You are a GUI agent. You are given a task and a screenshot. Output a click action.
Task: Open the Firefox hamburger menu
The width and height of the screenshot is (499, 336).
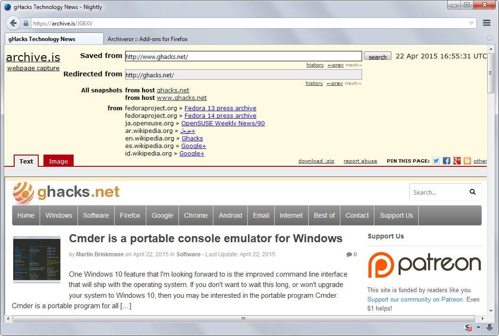[x=487, y=23]
